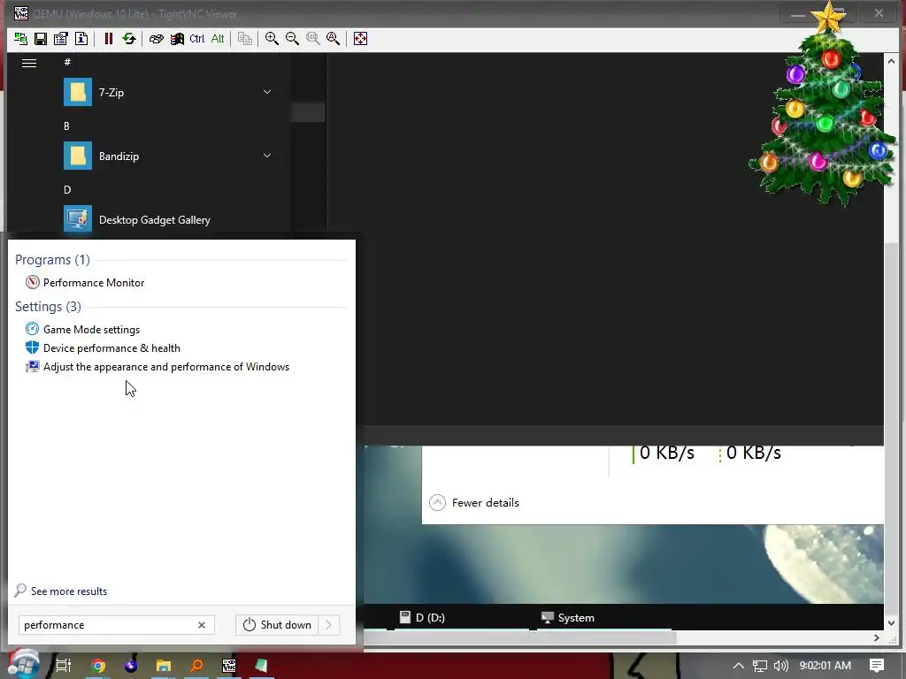The image size is (906, 679).
Task: Show the Connection info icon
Action: coord(81,39)
